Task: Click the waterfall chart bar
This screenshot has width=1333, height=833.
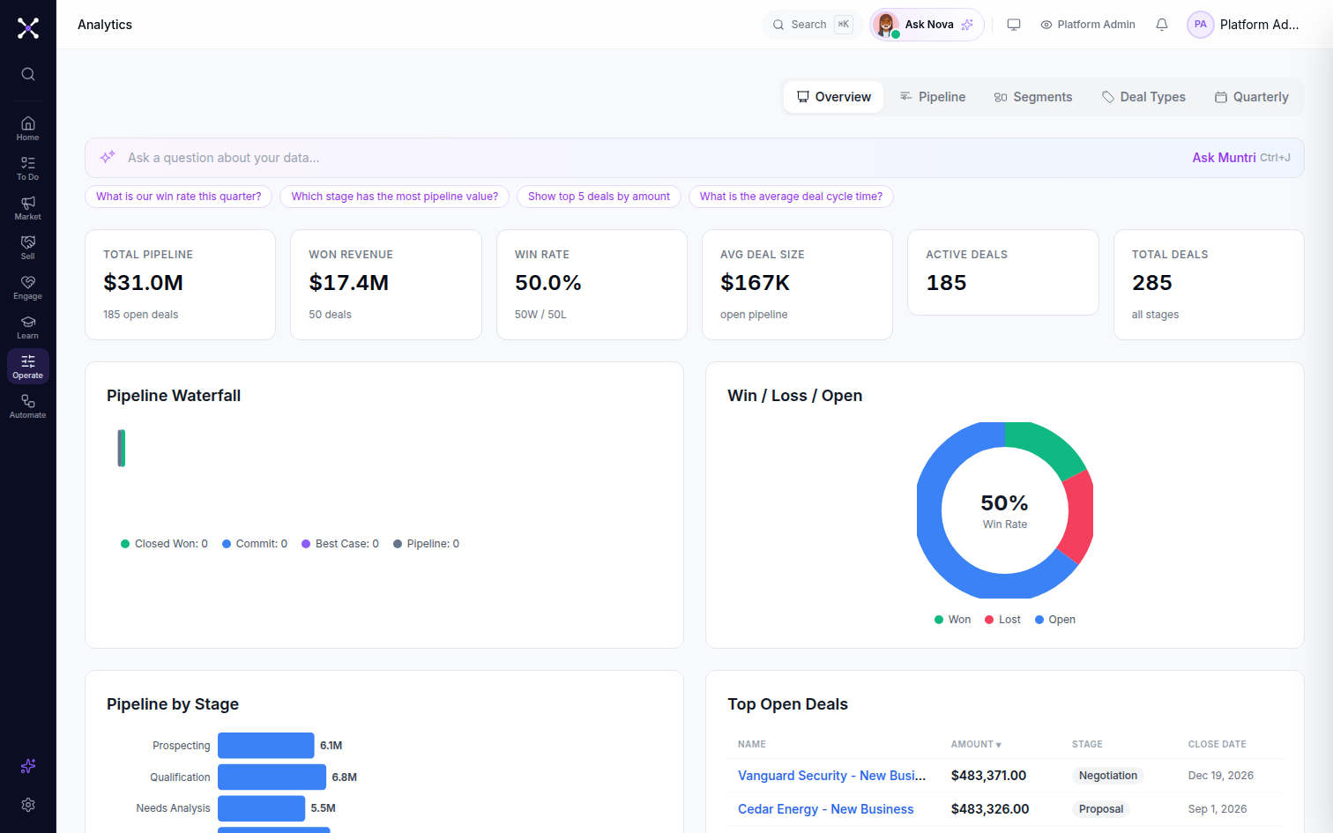Action: (122, 448)
